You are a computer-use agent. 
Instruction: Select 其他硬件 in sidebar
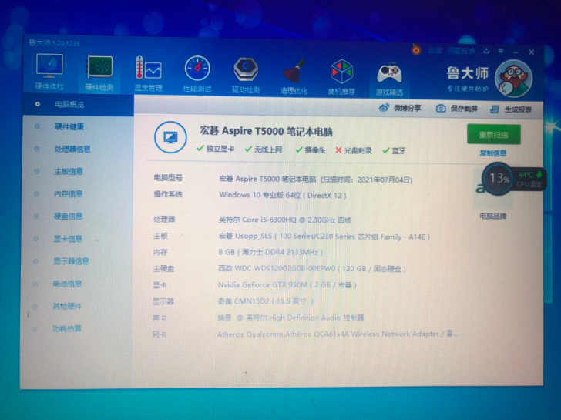click(x=67, y=306)
